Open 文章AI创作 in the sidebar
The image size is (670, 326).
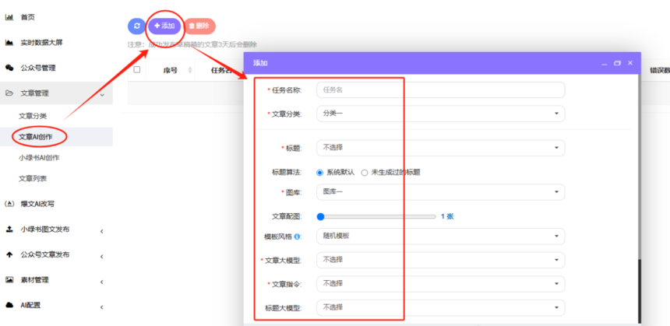coord(36,137)
